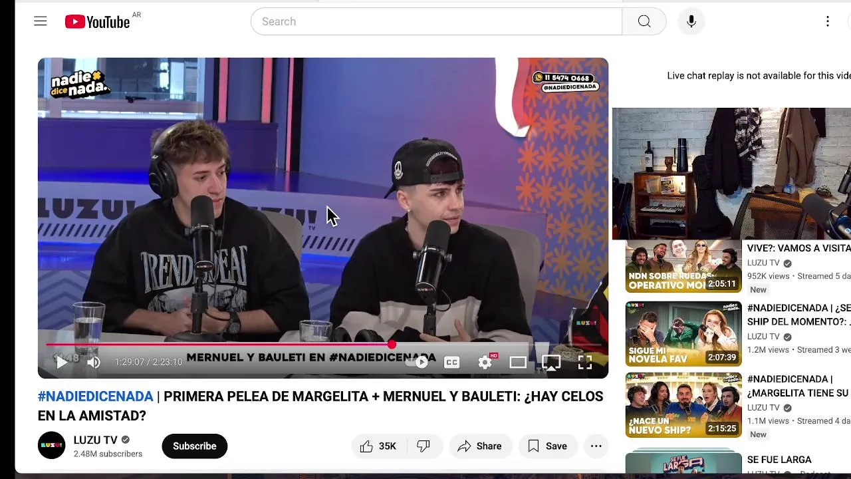The width and height of the screenshot is (851, 479).
Task: Toggle closed captions CC button
Action: [x=451, y=362]
